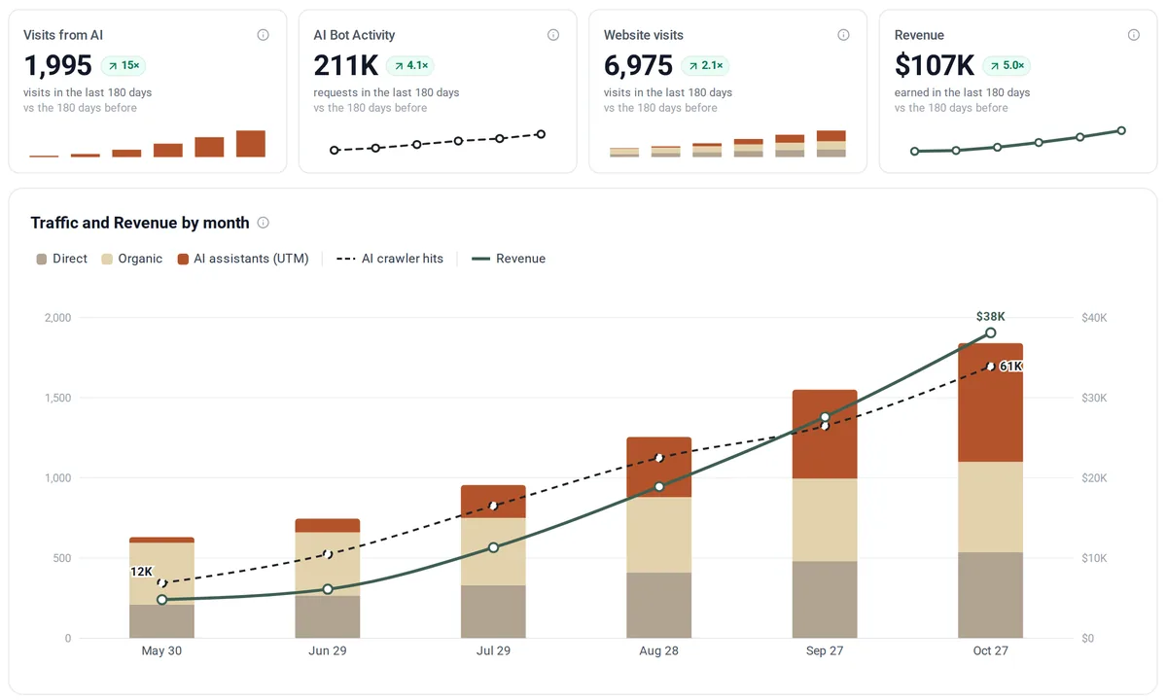Click the $107K revenue total
The width and height of the screenshot is (1167, 700).
(x=934, y=65)
